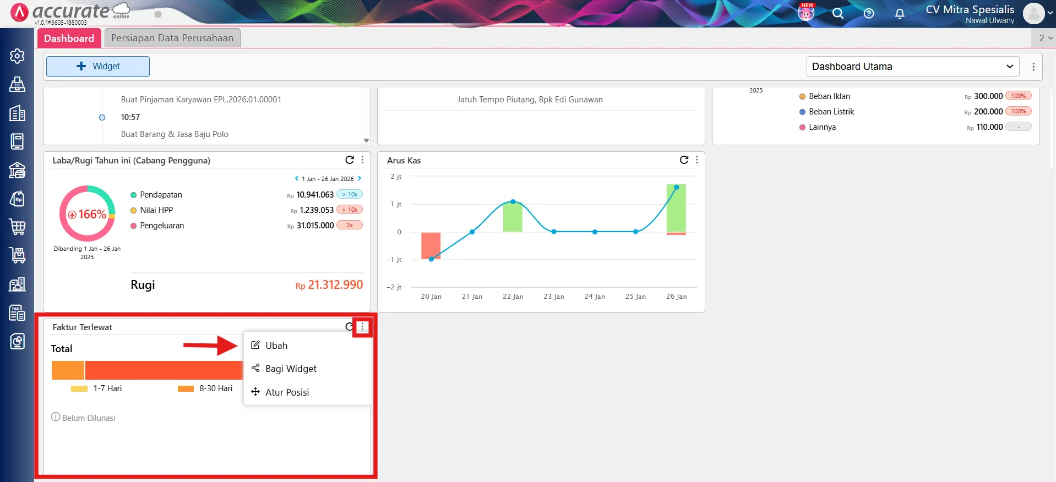Click the Pengeluaran 2x badge
1056x482 pixels.
point(350,225)
